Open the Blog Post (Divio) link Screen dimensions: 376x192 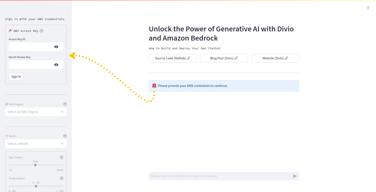[x=224, y=58]
